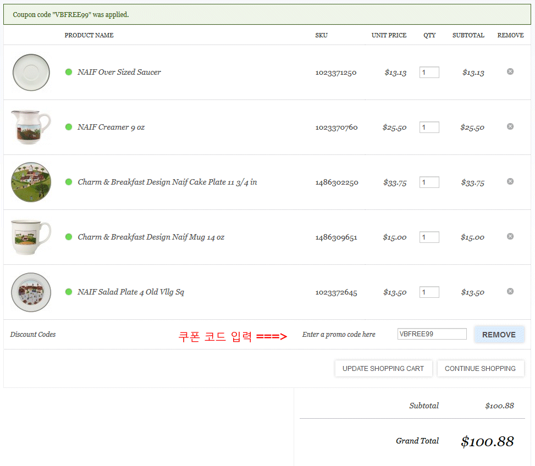Screen dimensions: 535x466
Task: Click CONTINUE SHOPPING button
Action: point(480,368)
